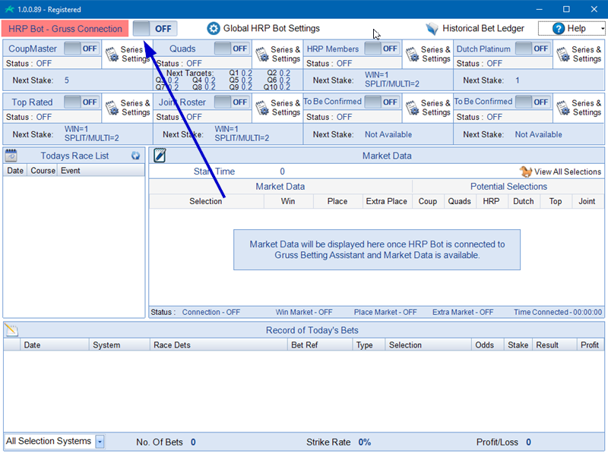Click the Coup potential selections column
This screenshot has width=608, height=453.
(428, 201)
